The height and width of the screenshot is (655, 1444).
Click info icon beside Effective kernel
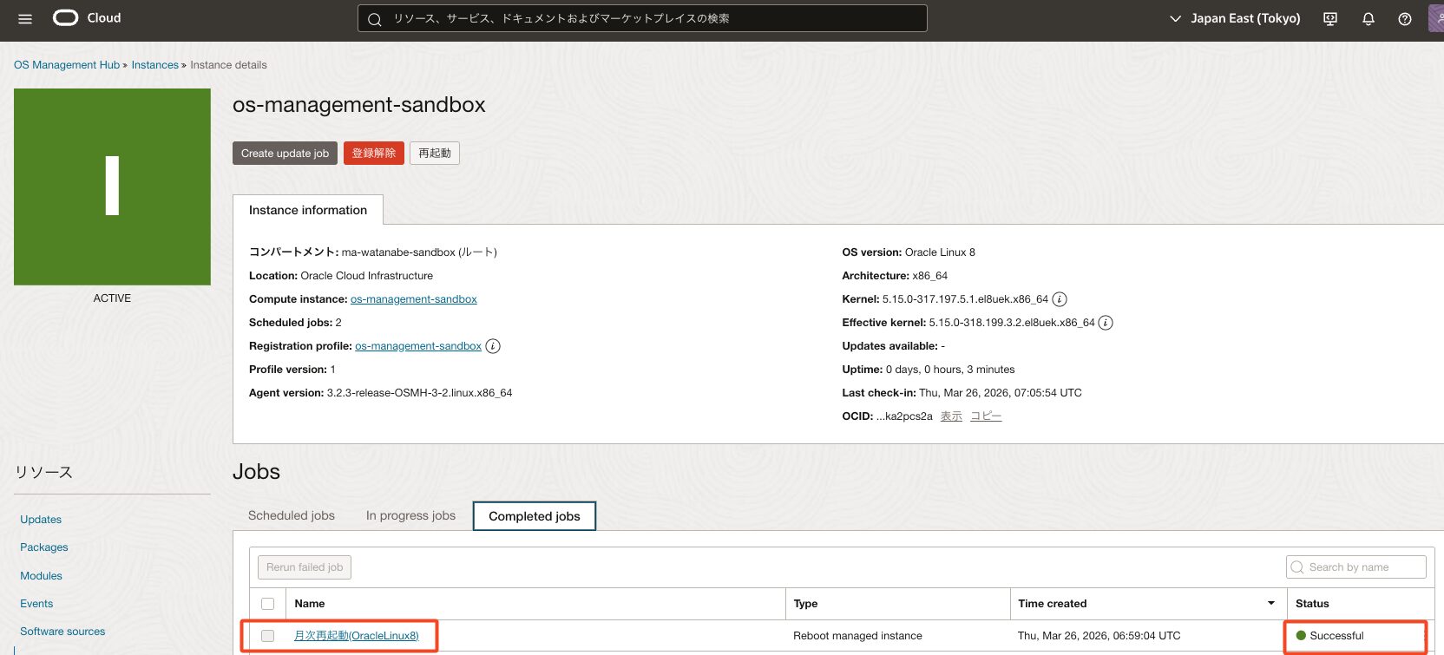(1106, 323)
